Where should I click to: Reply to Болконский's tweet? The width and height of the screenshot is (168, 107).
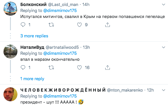click(23, 25)
